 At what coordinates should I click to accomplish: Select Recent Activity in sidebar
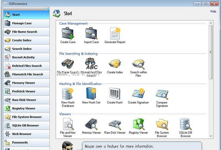[26, 57]
